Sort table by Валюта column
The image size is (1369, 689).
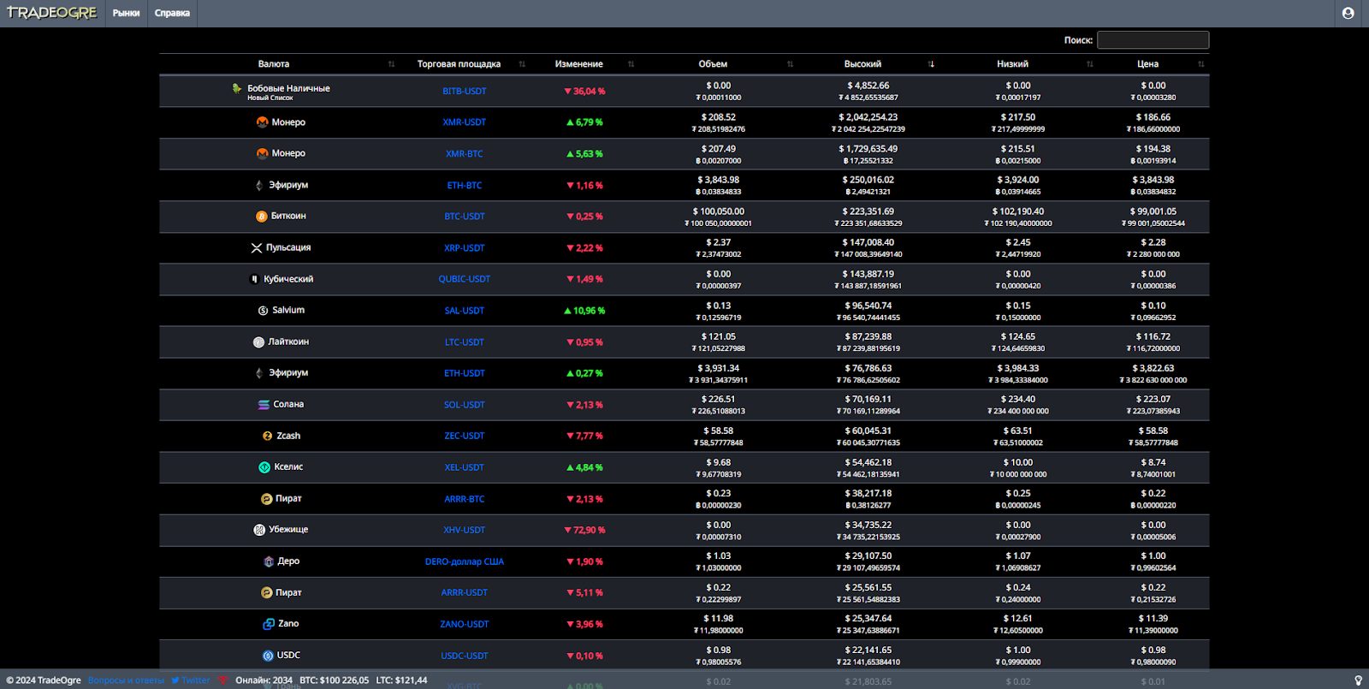[277, 64]
